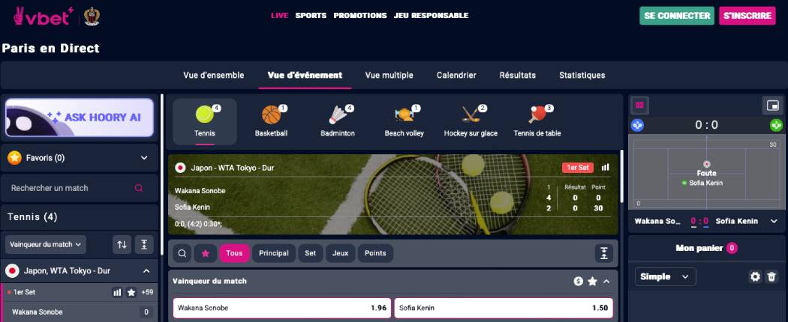The height and width of the screenshot is (322, 788).
Task: Click the trash icon in Mon panier
Action: [x=771, y=276]
